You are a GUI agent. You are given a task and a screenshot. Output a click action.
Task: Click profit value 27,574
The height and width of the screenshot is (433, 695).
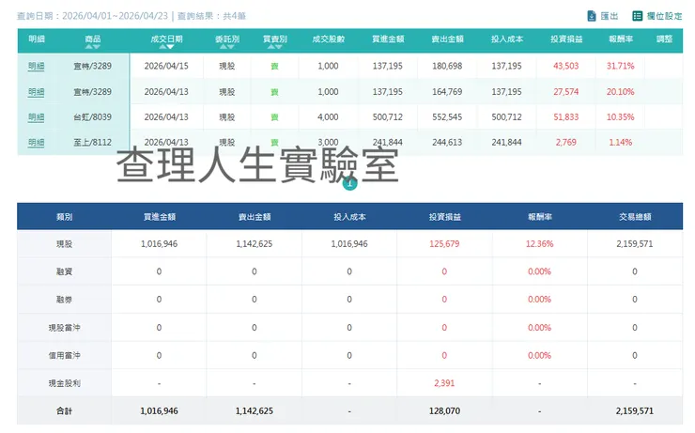(566, 92)
